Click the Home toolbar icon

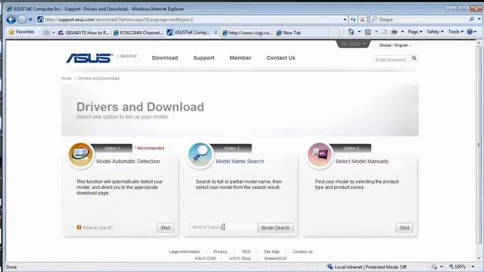coord(351,32)
